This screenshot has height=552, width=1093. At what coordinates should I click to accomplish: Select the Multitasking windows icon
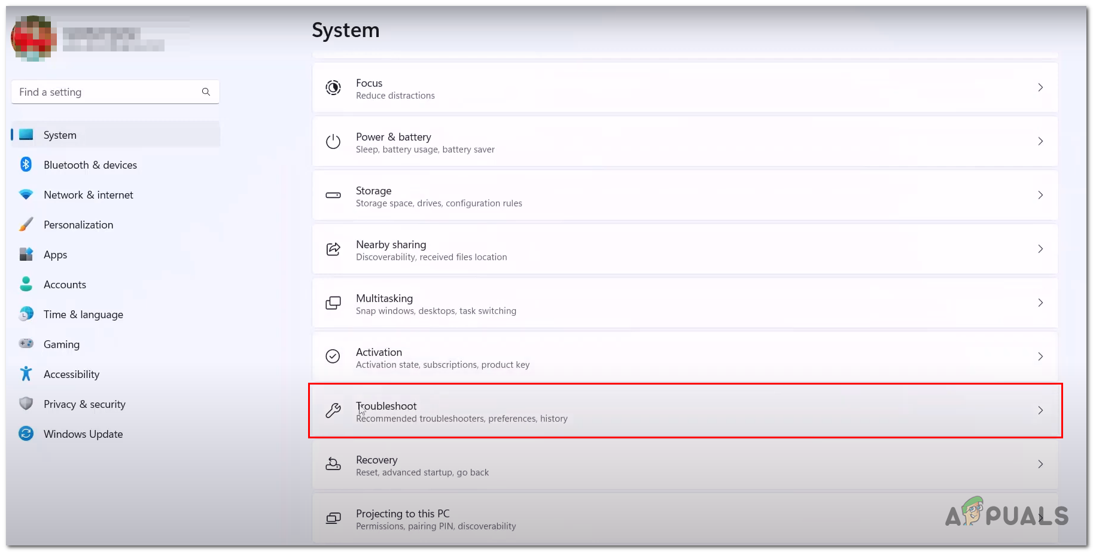tap(333, 303)
